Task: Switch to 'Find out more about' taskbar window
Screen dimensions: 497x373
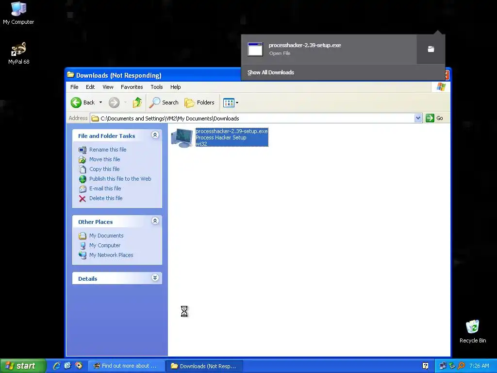Action: [126, 366]
